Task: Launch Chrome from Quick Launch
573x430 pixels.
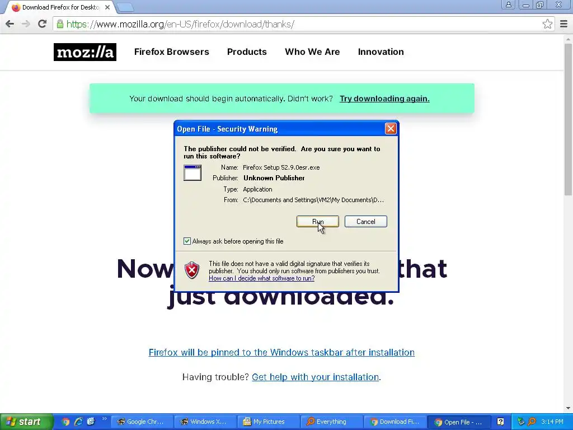Action: pyautogui.click(x=65, y=422)
